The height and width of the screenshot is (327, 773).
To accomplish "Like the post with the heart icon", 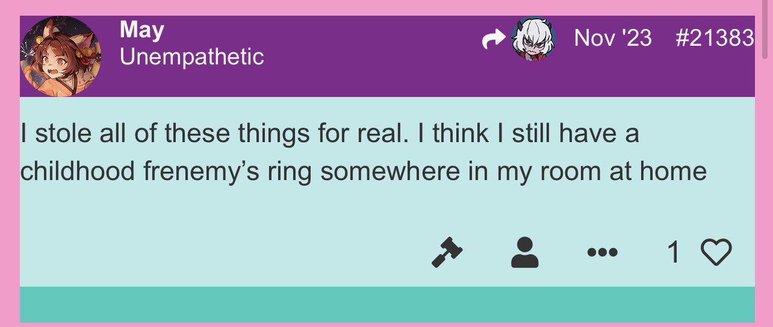I will [x=716, y=252].
